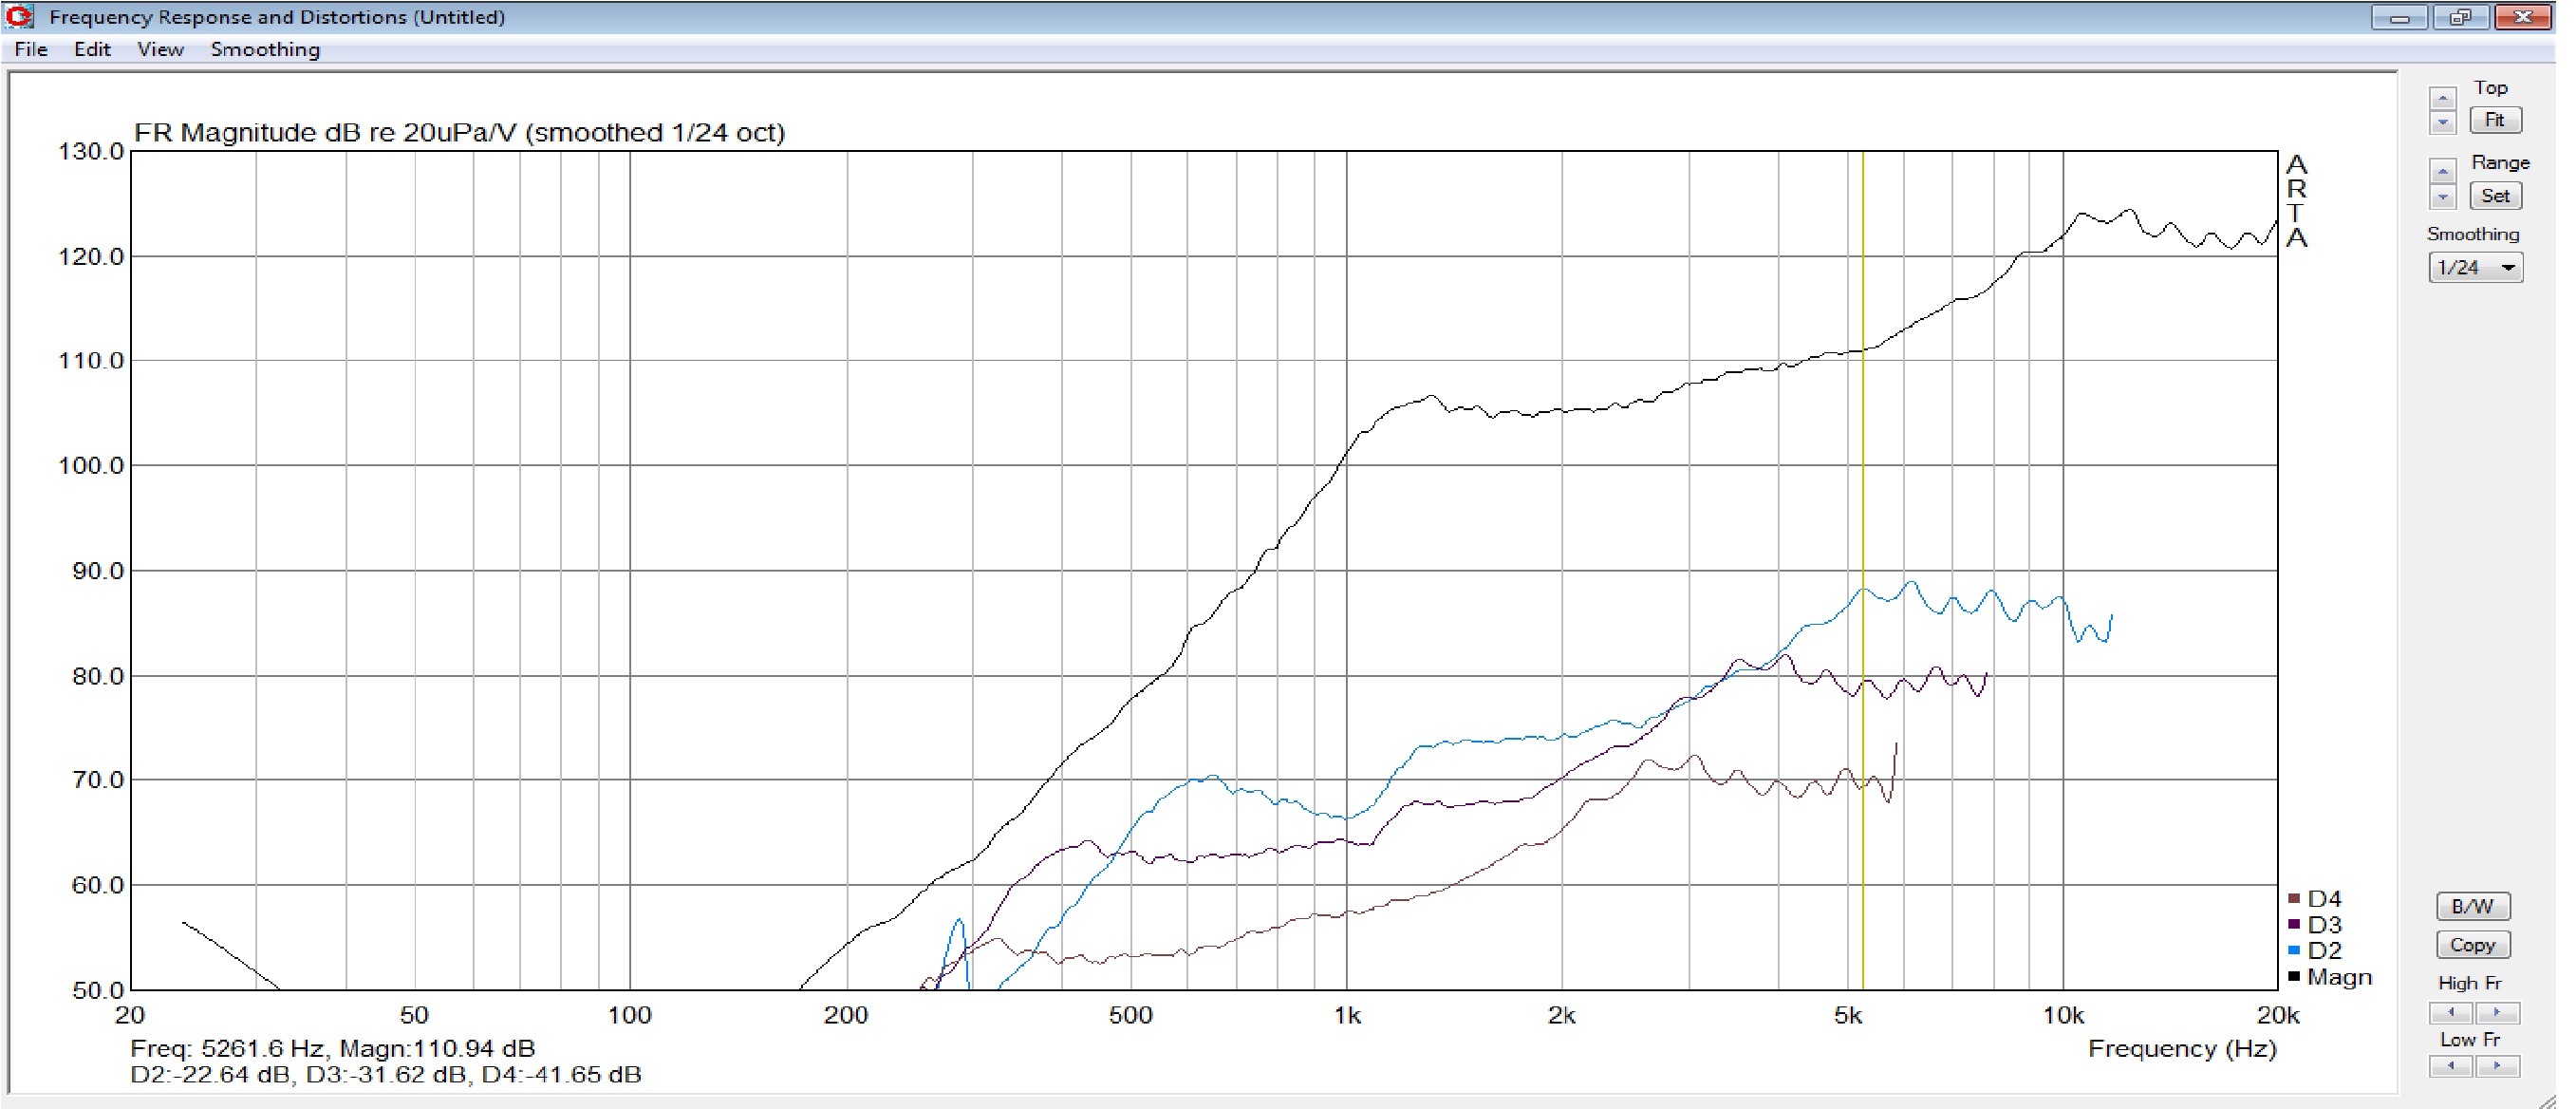Screen dimensions: 2576x1109
Task: Open the Smoothing menu
Action: tap(265, 49)
